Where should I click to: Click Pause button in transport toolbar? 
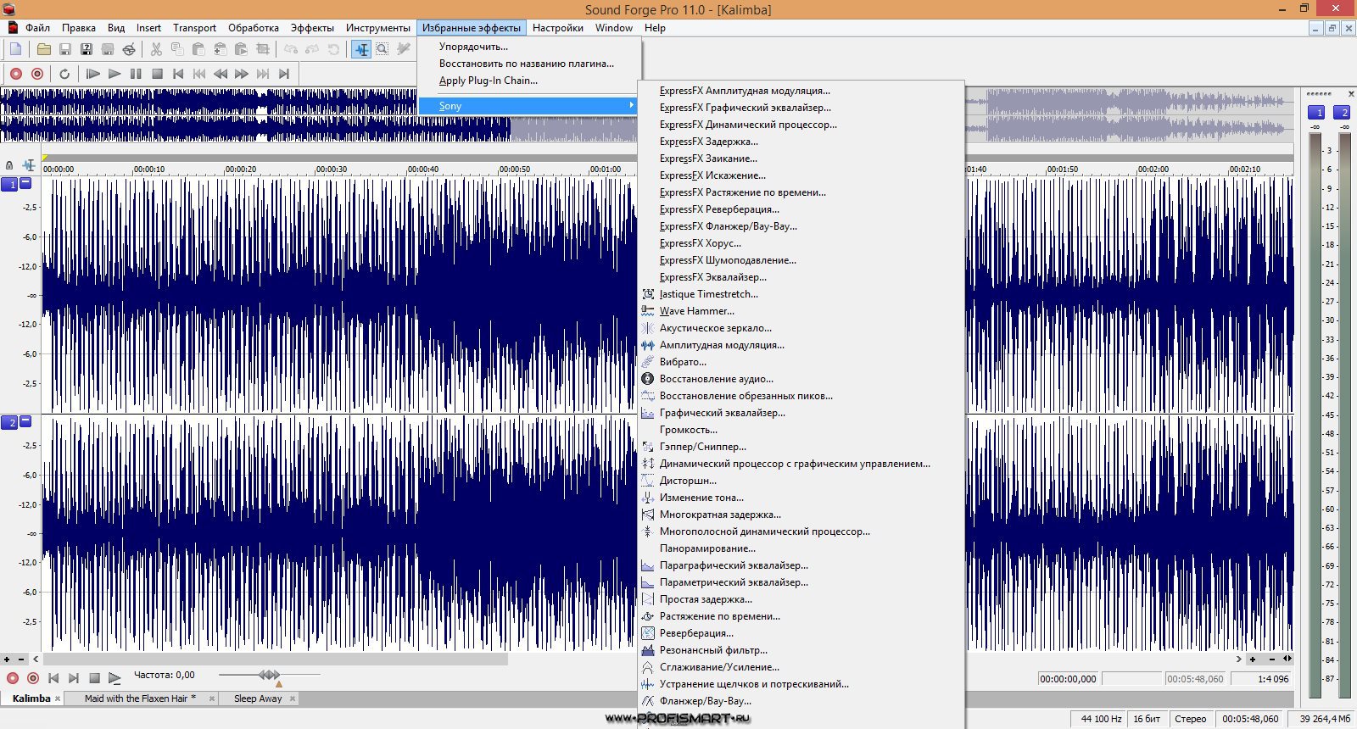136,74
